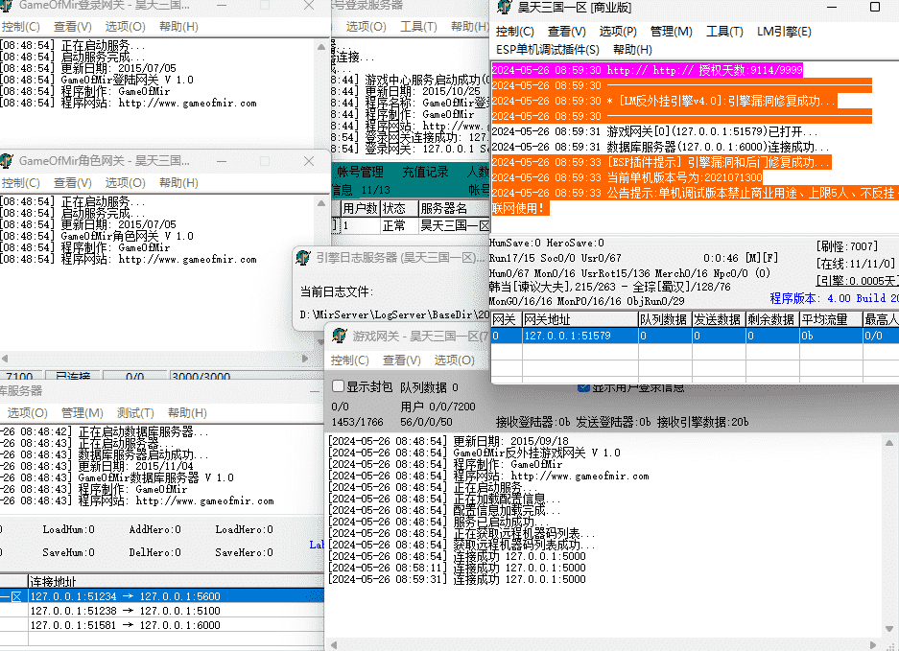Click the 引擎日志服务器 window title icon
This screenshot has height=651, width=899.
point(303,258)
